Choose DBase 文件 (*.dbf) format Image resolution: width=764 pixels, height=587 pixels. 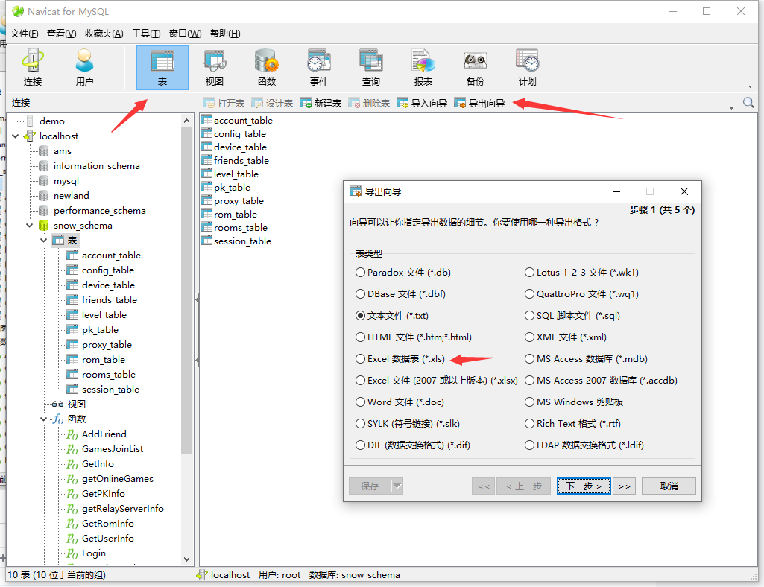coord(400,293)
